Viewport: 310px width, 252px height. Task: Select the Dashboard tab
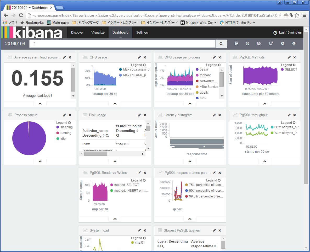120,33
